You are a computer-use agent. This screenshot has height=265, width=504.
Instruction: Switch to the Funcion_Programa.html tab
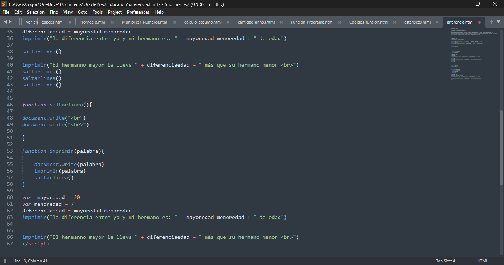(312, 22)
